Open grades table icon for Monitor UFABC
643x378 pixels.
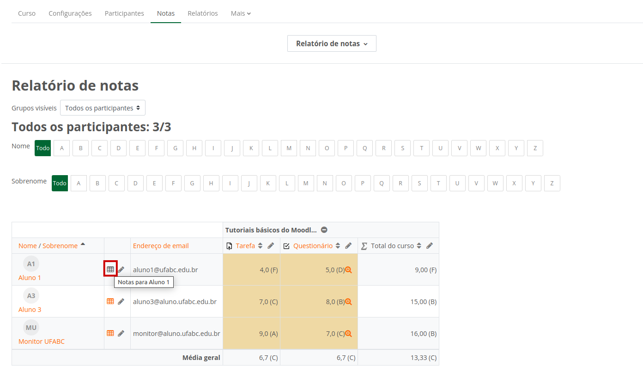[110, 333]
